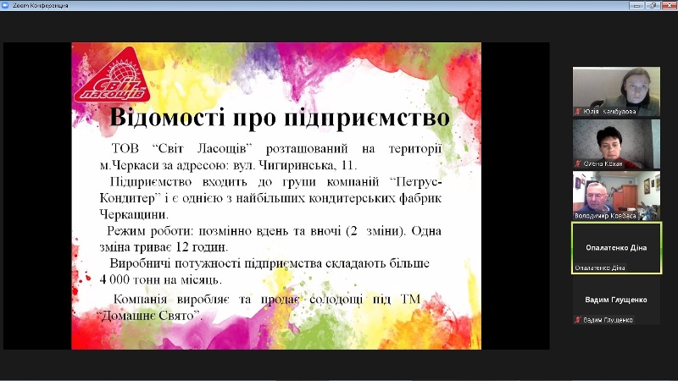The height and width of the screenshot is (381, 678).
Task: Close the Zoom conference window
Action: [668, 5]
